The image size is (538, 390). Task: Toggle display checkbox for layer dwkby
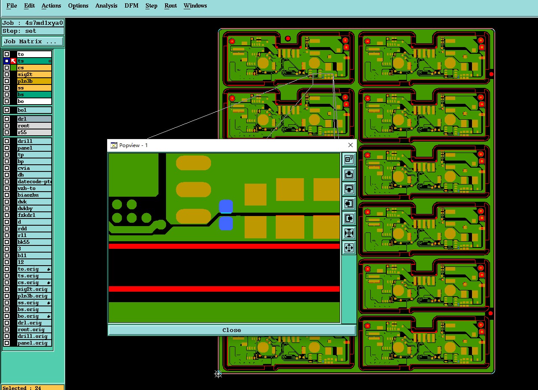pyautogui.click(x=7, y=208)
